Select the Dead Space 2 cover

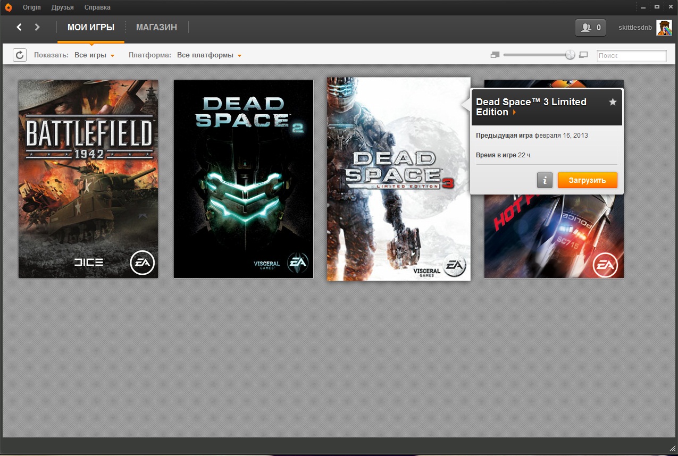click(x=244, y=179)
